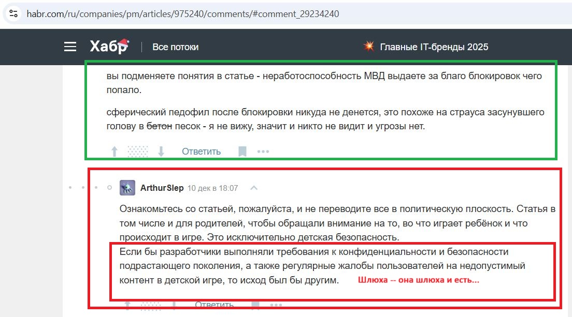Open site permissions icon in address bar
This screenshot has width=572, height=317.
[13, 13]
